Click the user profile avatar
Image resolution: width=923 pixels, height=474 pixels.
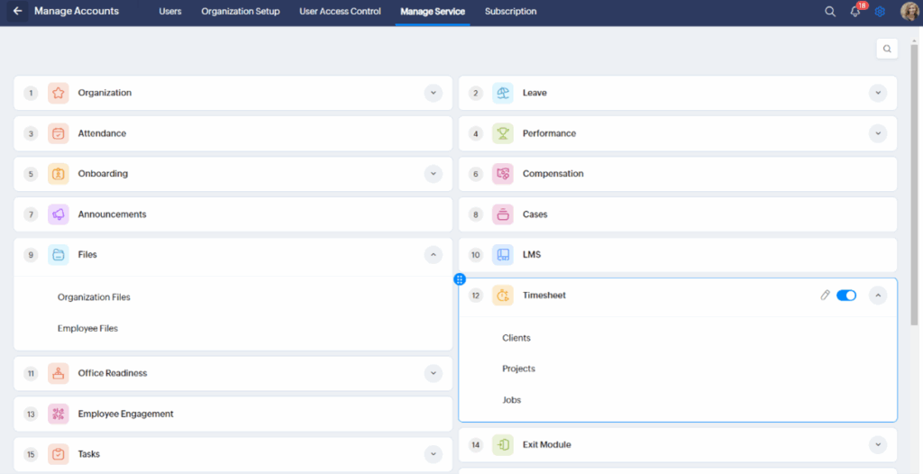[909, 12]
